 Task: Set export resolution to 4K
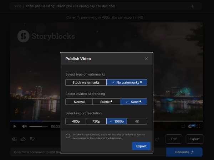coord(137,121)
